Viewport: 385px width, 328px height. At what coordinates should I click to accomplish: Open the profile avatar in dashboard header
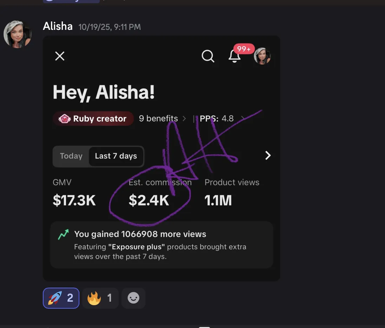pyautogui.click(x=262, y=56)
